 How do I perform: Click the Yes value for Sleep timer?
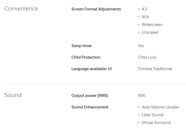[x=141, y=46]
